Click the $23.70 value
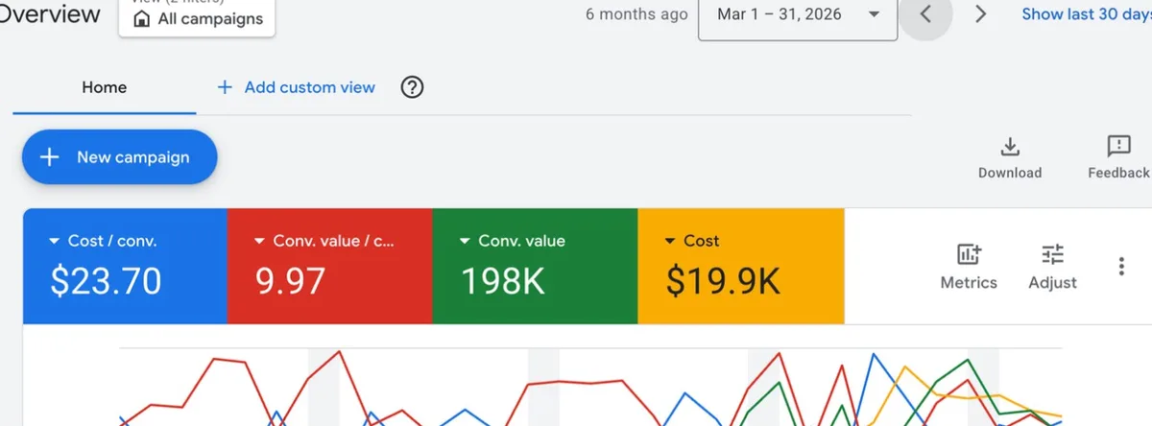Image resolution: width=1152 pixels, height=426 pixels. (107, 282)
